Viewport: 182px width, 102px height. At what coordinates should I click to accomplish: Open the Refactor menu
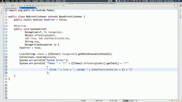tap(28, 1)
